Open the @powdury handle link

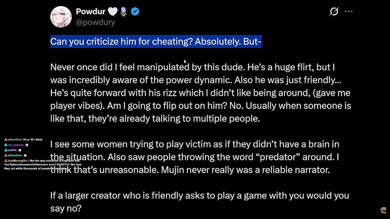tap(95, 22)
